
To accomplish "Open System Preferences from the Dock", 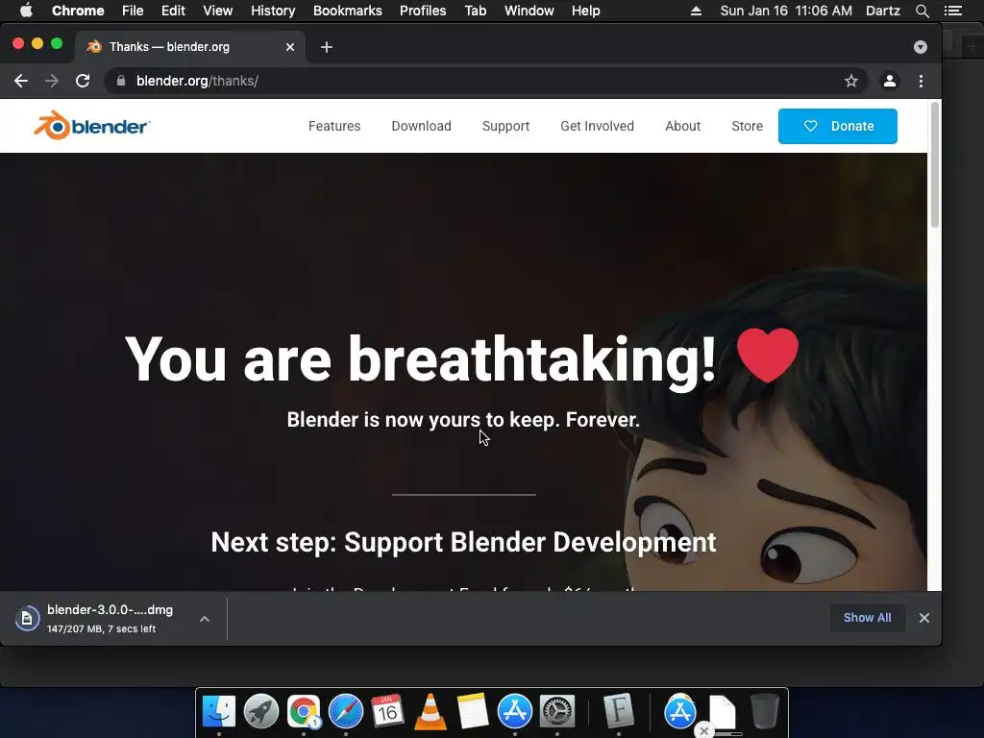I will point(557,712).
